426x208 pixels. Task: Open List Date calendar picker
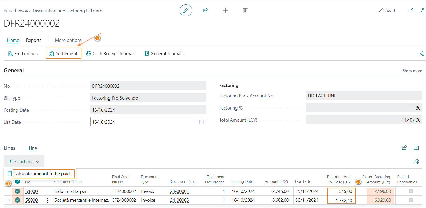(201, 122)
